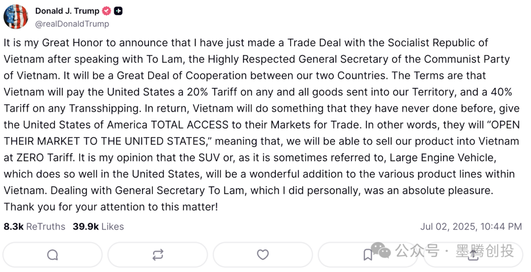Screen dimensions: 531x272
Task: Like the post with the heart icon
Action: (x=263, y=255)
